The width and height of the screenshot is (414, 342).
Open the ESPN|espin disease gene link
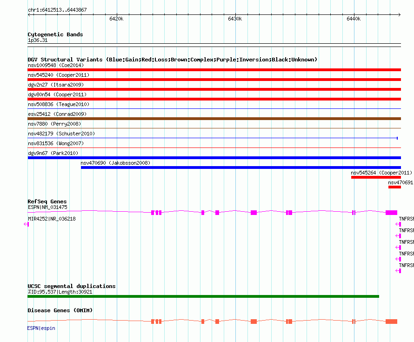[x=41, y=328]
